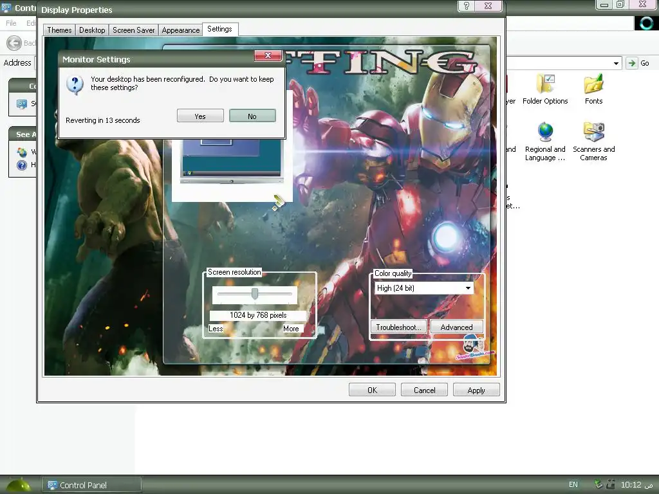Expand the Control Panel address bar dropdown

pos(616,64)
